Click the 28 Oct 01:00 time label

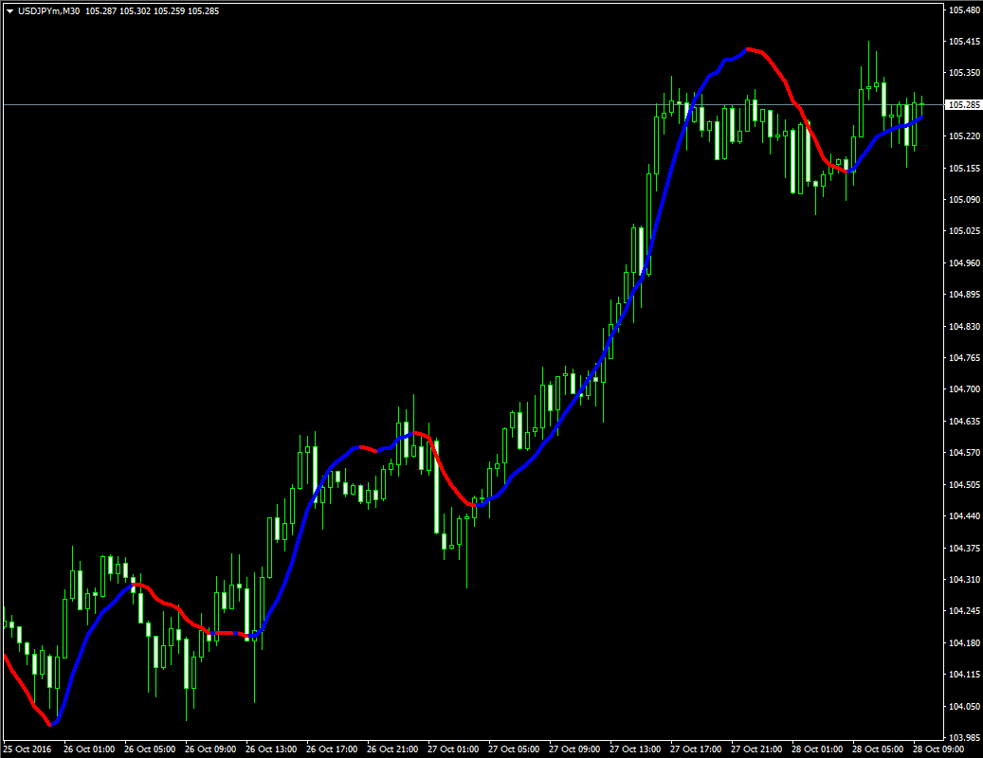[x=817, y=749]
